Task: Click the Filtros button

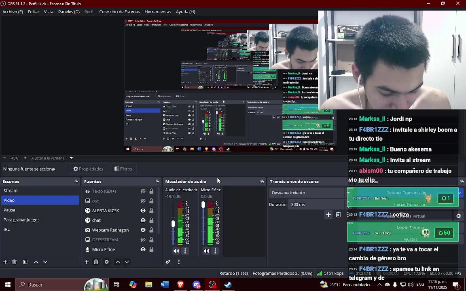Action: 123,169
